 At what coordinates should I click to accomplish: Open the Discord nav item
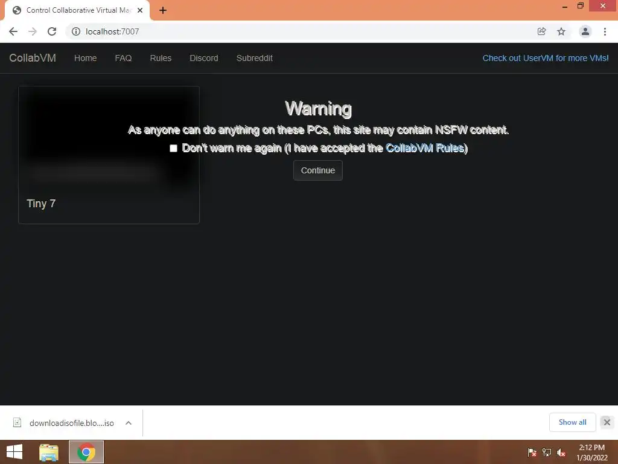[x=204, y=58]
